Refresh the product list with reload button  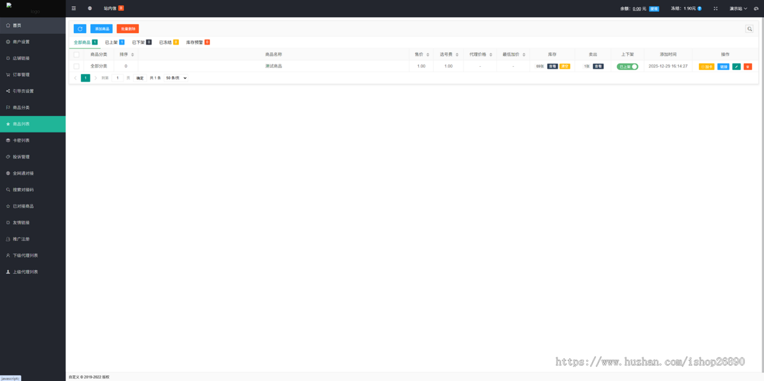[80, 29]
